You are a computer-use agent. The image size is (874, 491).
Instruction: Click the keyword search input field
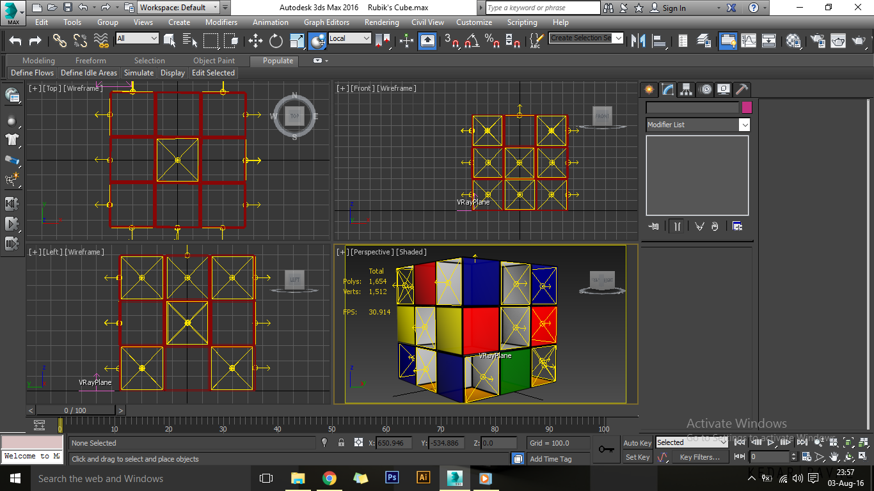pyautogui.click(x=543, y=8)
